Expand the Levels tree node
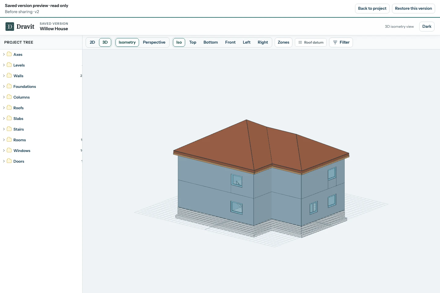440x293 pixels. tap(4, 65)
